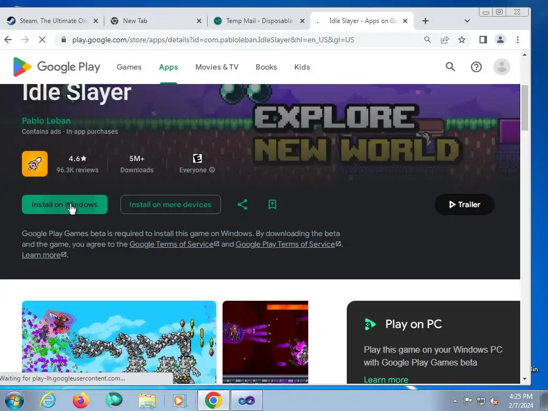Open Windows Media Player from taskbar

point(180,400)
